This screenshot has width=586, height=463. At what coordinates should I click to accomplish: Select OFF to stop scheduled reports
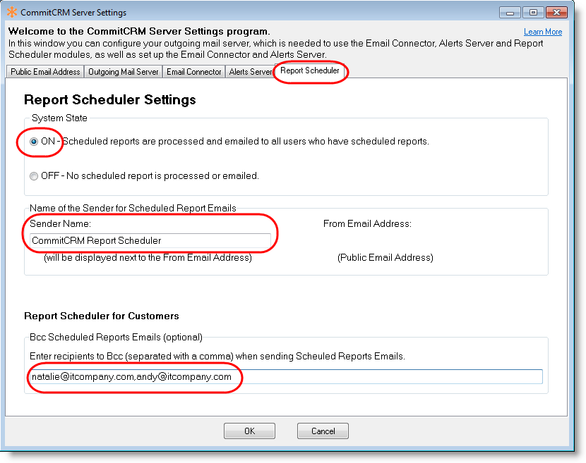tap(34, 176)
